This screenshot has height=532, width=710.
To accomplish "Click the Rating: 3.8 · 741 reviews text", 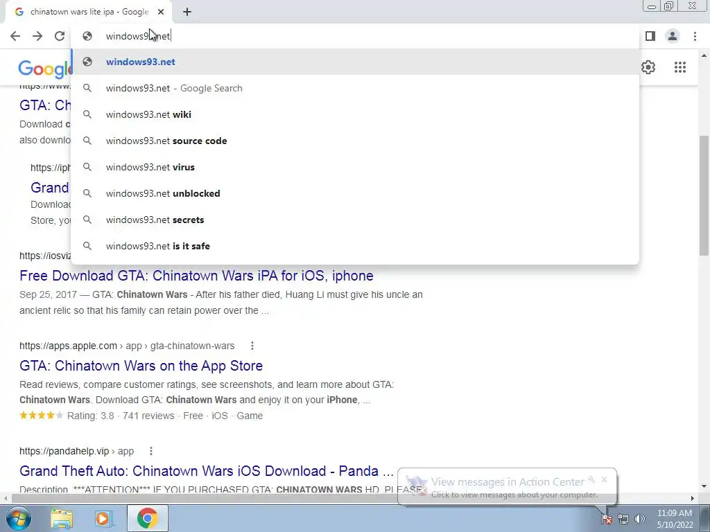I will (121, 416).
